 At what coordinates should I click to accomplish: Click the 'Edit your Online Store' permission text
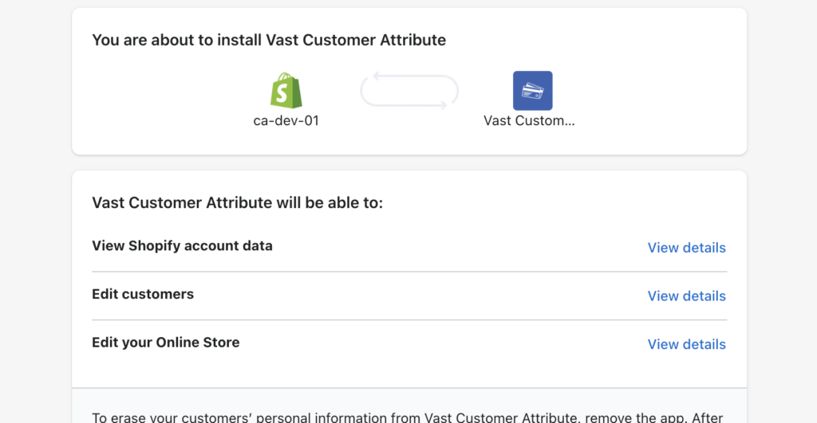click(166, 343)
